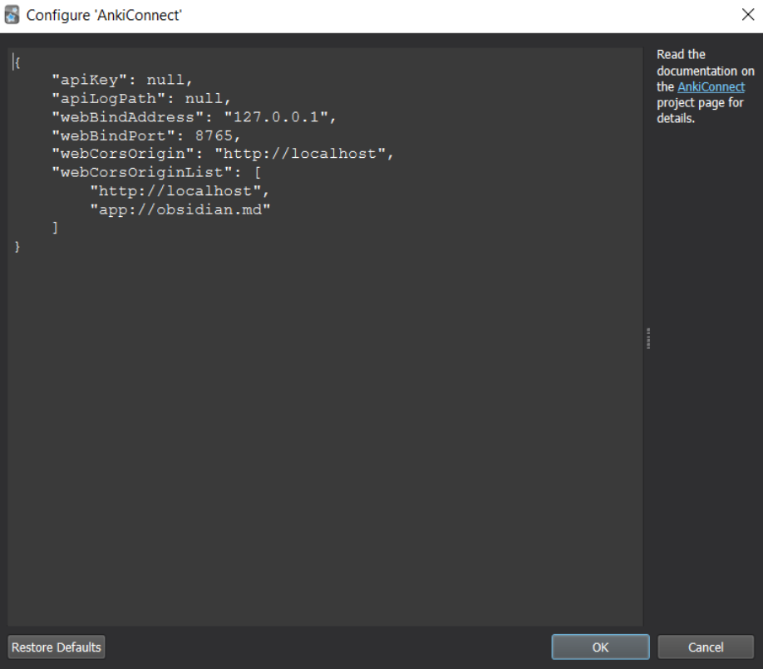Close the Configure 'AnkiConnect' dialog
Viewport: 763px width, 669px height.
coord(748,15)
